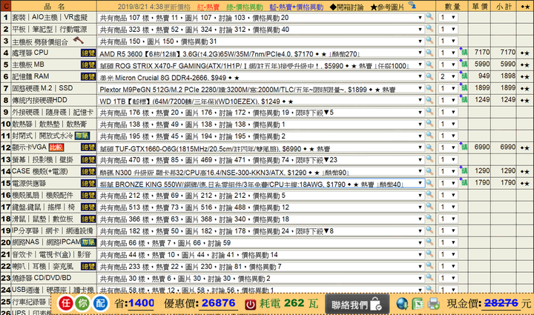This screenshot has height=315, width=534.
Task: Open the case dropdown showing 酷碼 N300
Action: coord(261,172)
